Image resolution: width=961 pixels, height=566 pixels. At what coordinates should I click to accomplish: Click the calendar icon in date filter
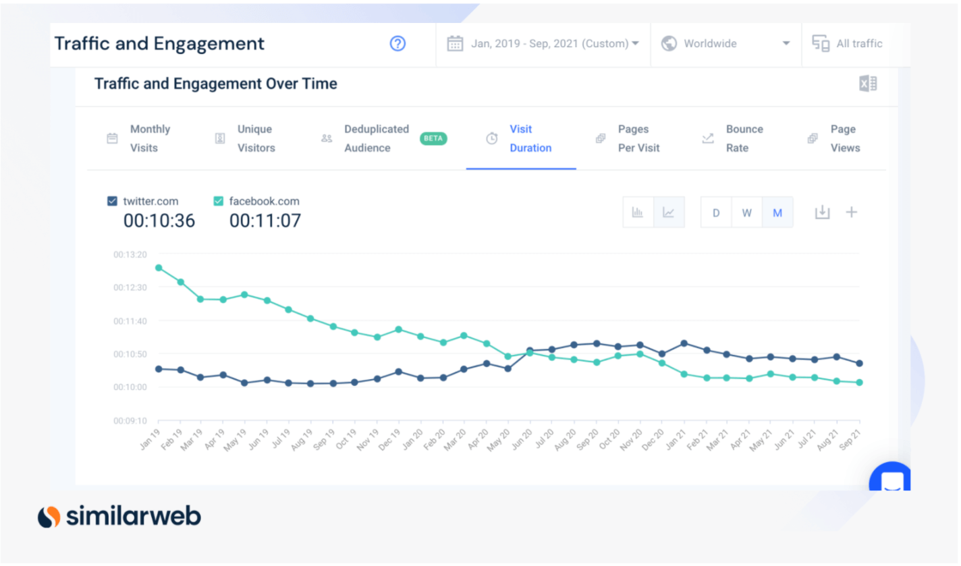pos(456,44)
